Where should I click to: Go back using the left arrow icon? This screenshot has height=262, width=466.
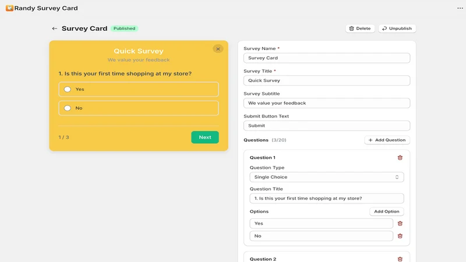pyautogui.click(x=54, y=29)
